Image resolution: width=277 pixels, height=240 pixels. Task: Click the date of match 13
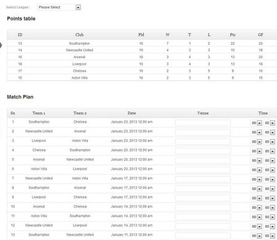(x=132, y=235)
